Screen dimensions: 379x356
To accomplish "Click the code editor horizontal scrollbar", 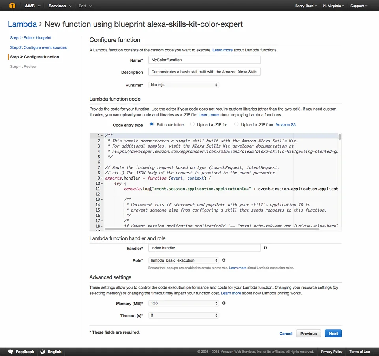I will [x=212, y=229].
